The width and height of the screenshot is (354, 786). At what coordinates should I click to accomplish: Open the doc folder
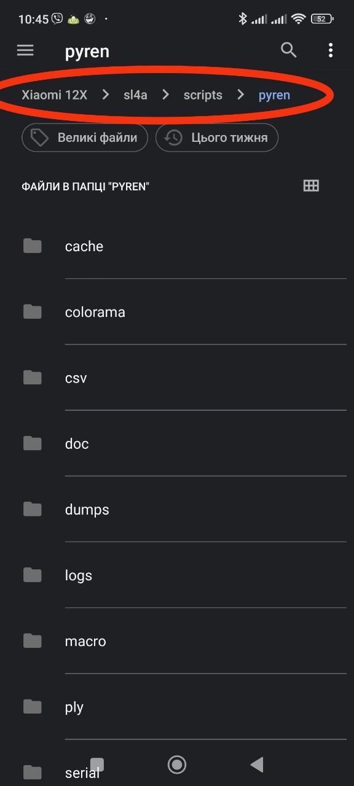point(177,443)
